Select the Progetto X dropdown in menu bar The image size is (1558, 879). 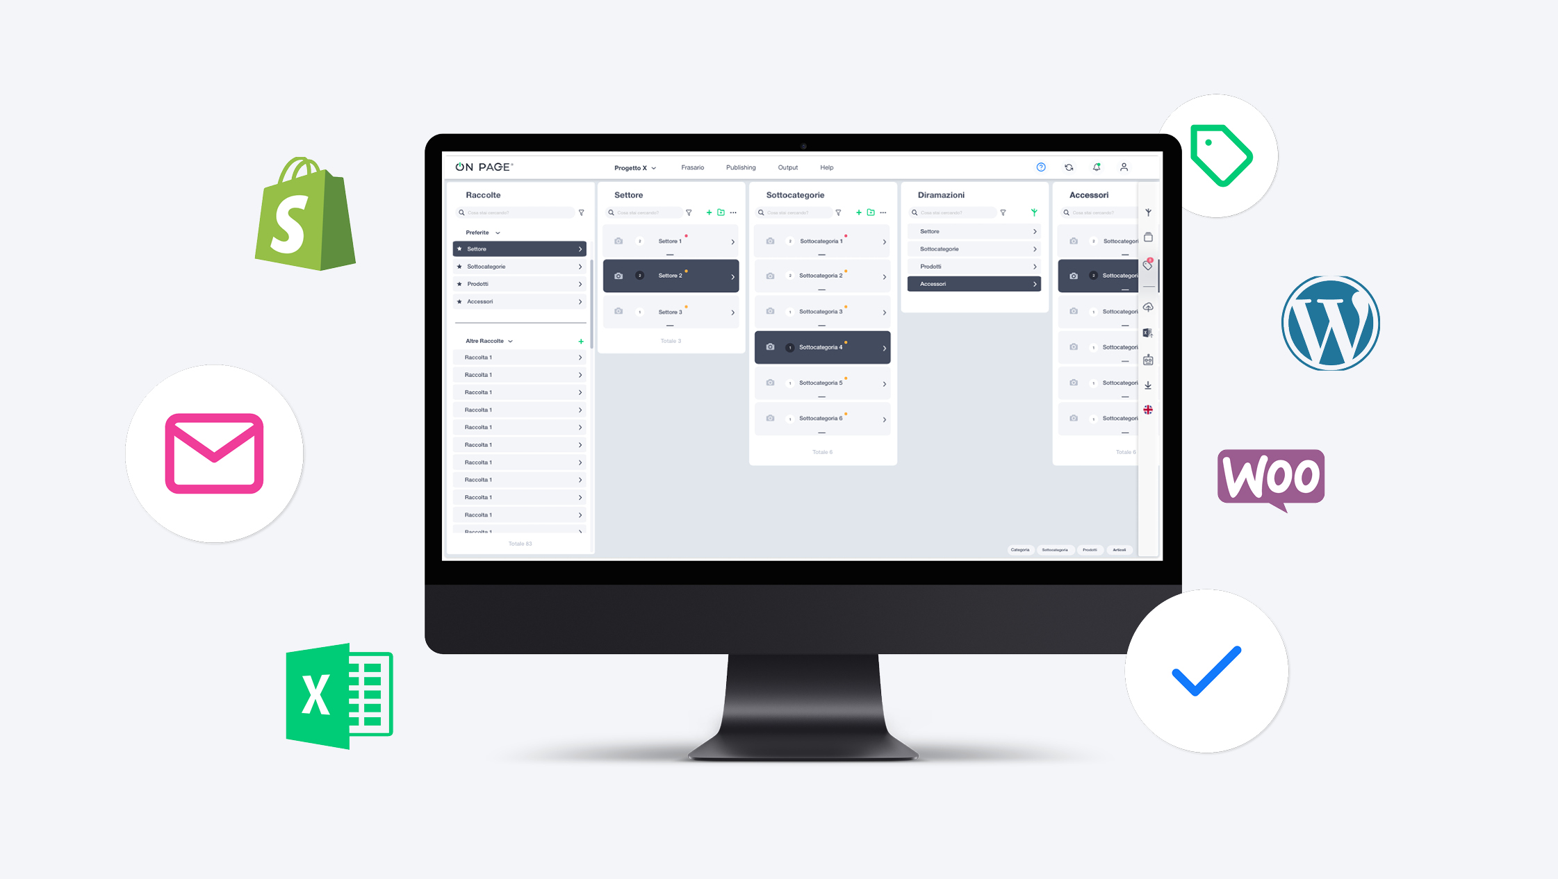[634, 167]
